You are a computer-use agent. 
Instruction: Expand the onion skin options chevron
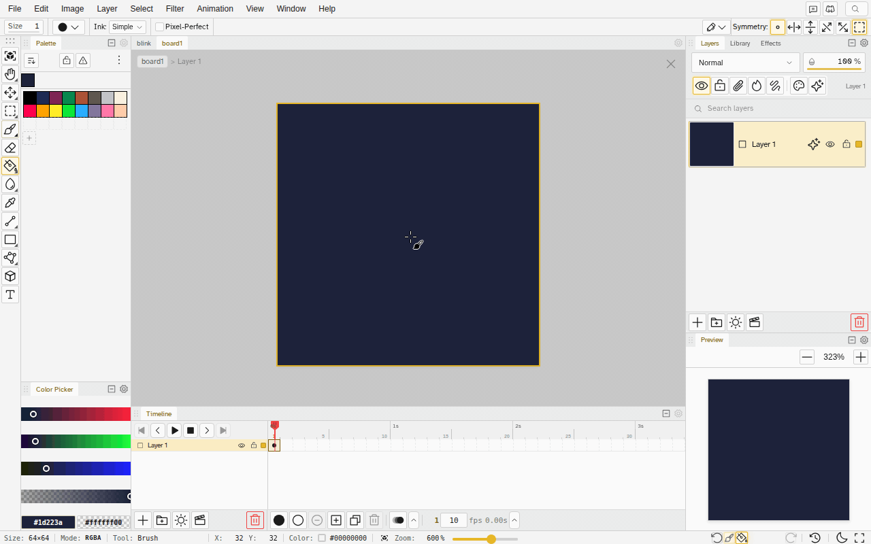pos(414,520)
